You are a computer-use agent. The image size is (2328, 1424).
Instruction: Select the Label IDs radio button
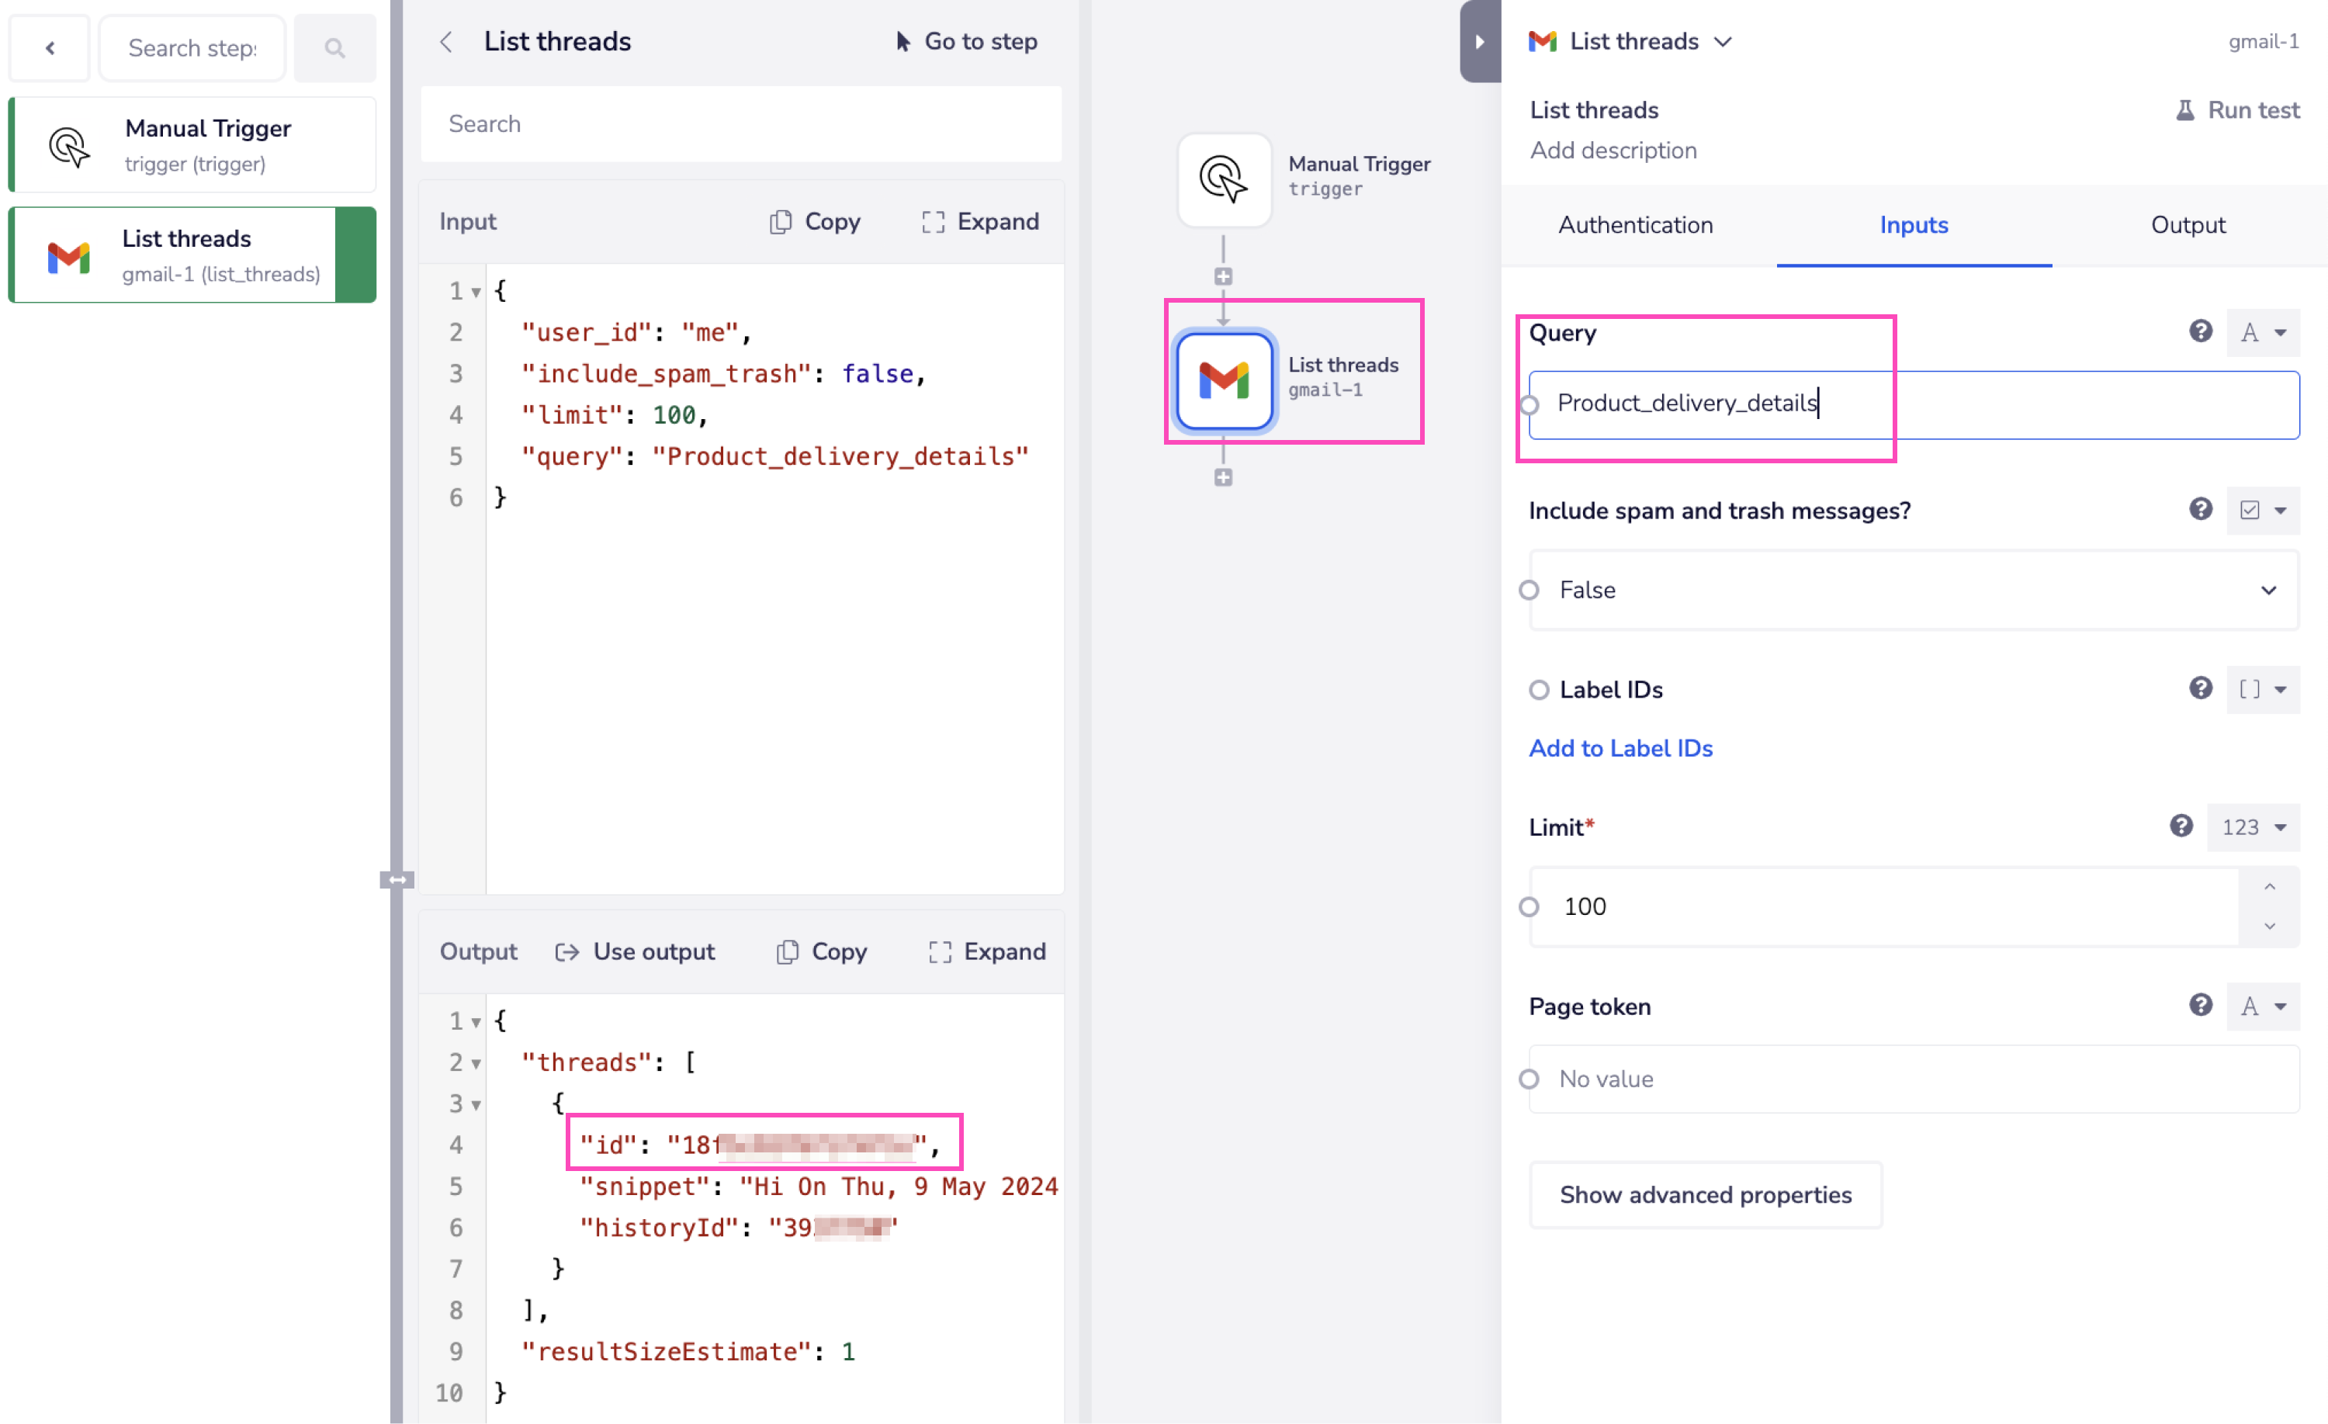click(x=1540, y=689)
